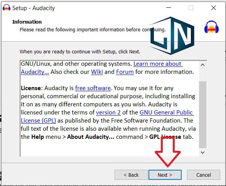Follow the free software link
This screenshot has height=186, width=226.
(x=93, y=88)
